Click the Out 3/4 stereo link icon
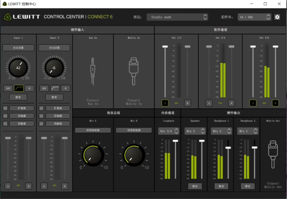 tap(220, 103)
